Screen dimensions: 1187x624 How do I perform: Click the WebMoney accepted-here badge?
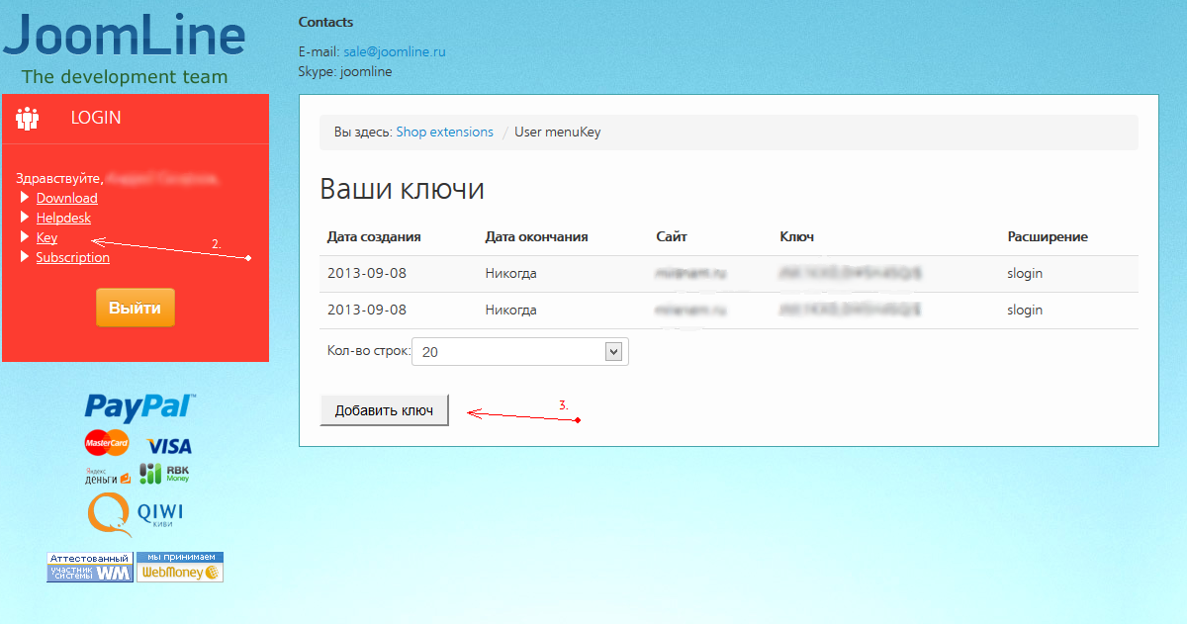tap(180, 567)
